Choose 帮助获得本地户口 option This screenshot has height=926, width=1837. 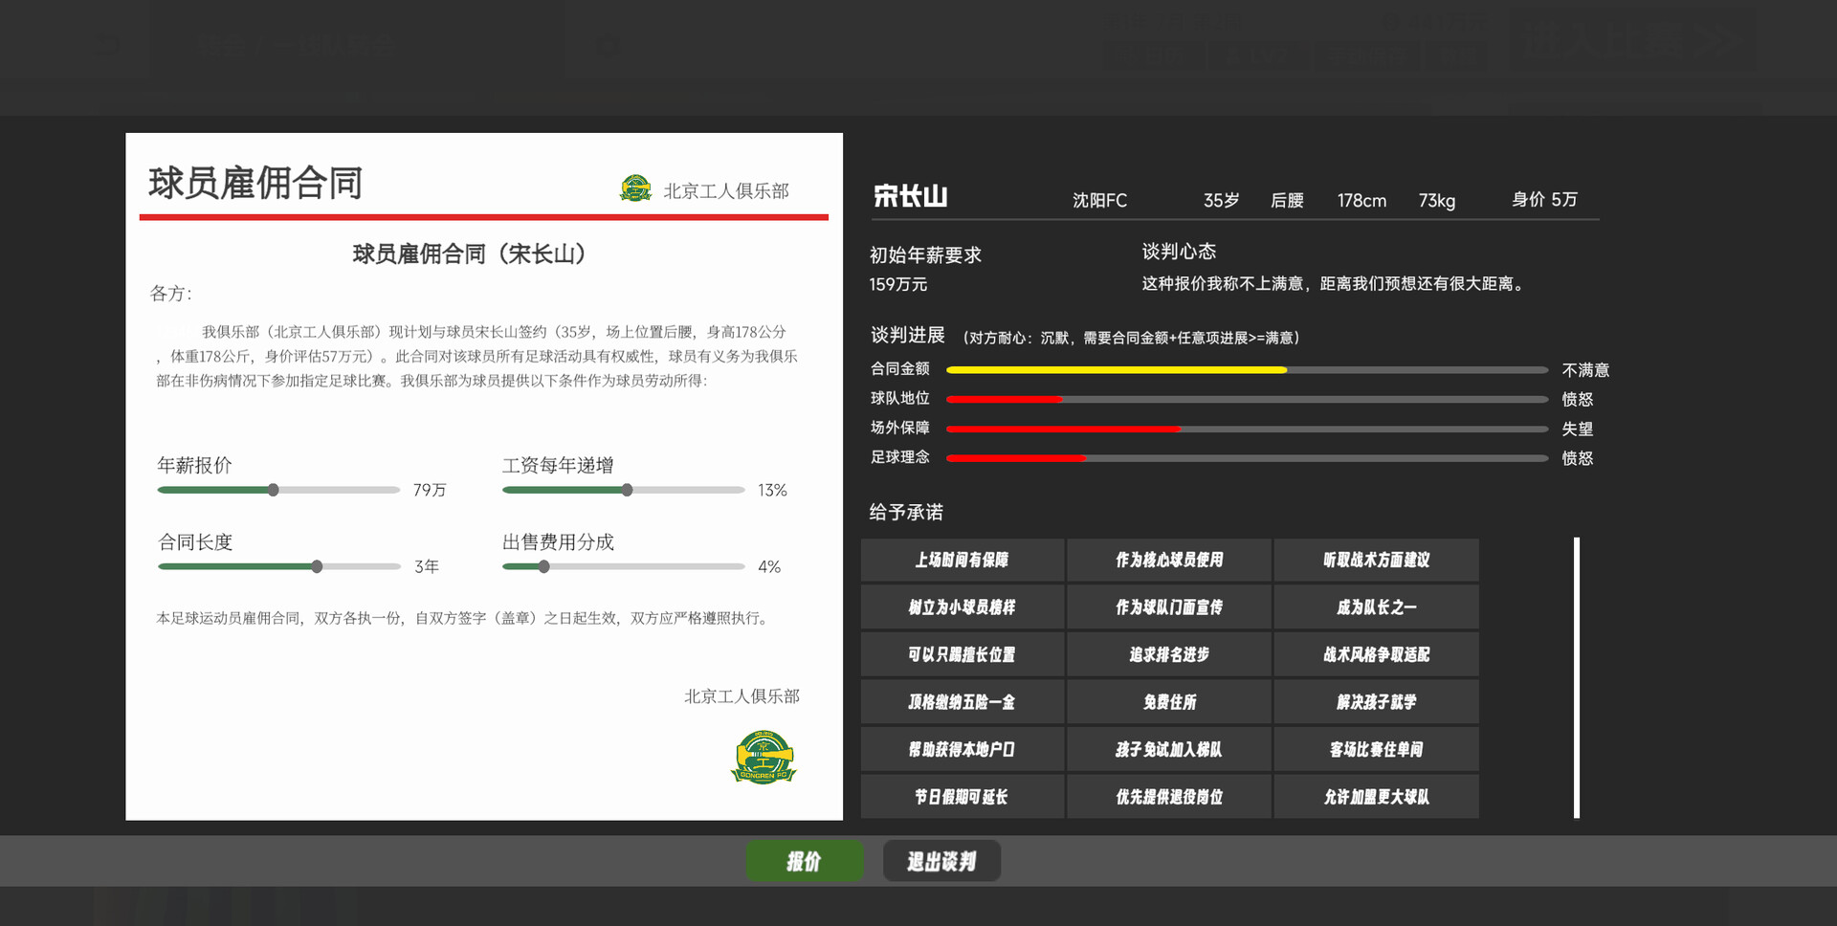[x=961, y=749]
